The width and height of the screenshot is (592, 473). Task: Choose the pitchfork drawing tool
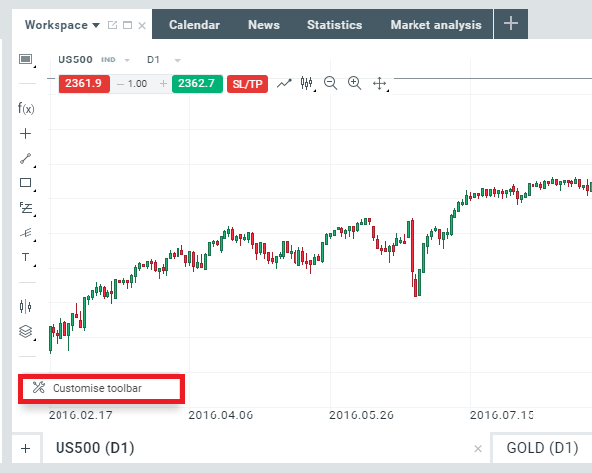coord(26,233)
